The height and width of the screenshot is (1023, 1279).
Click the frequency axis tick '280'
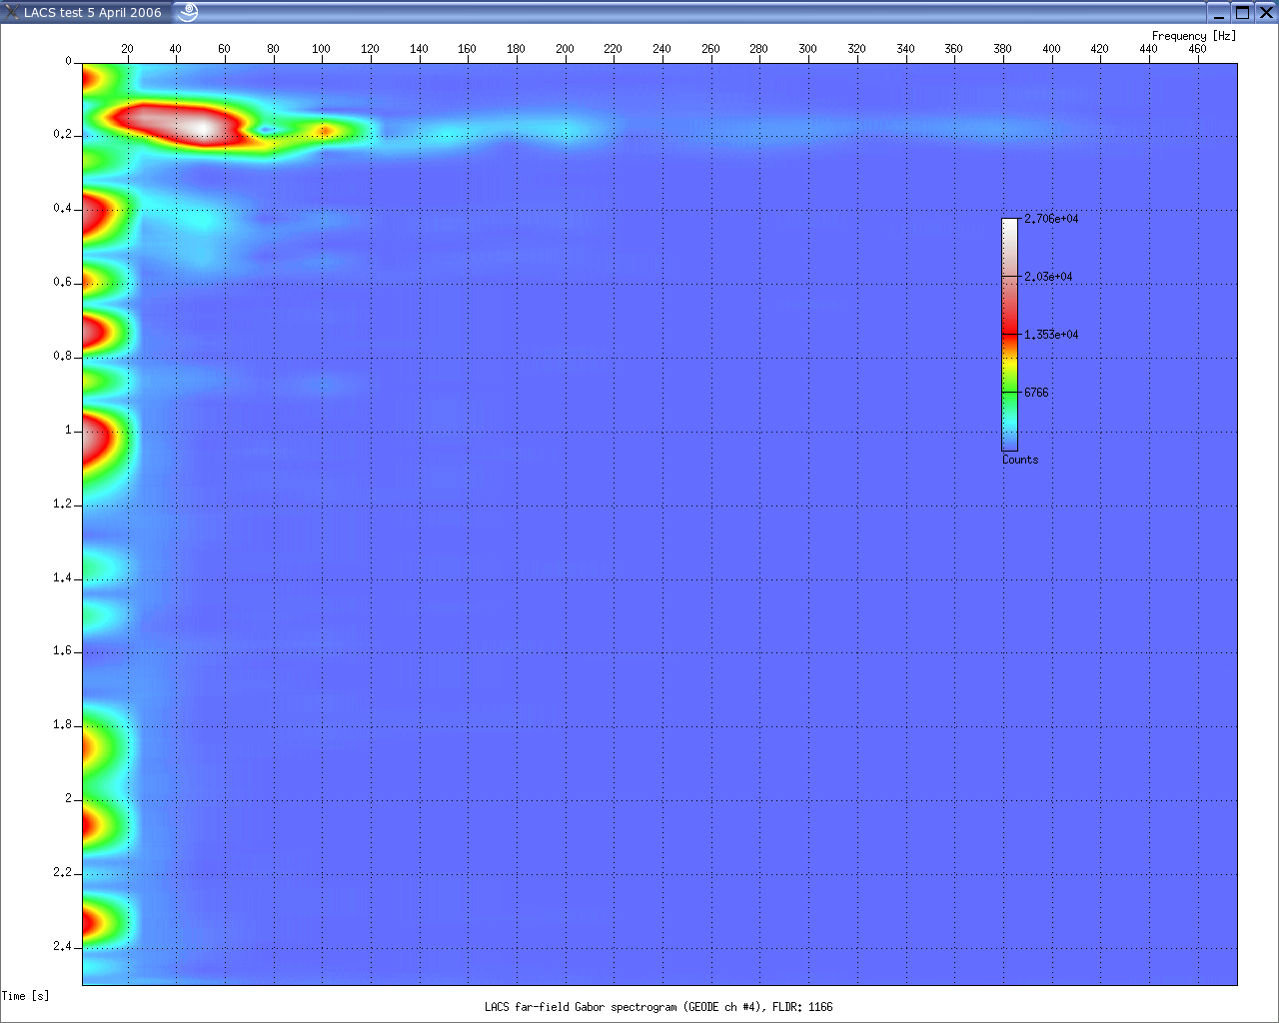(758, 49)
